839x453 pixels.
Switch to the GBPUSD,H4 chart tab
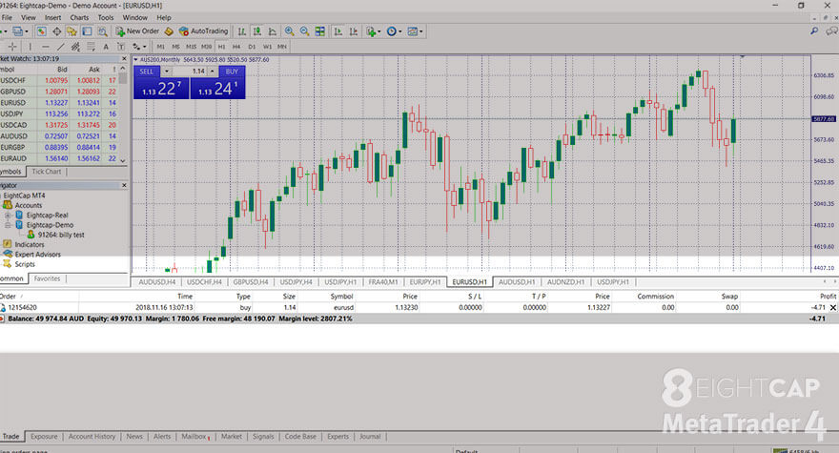(251, 282)
